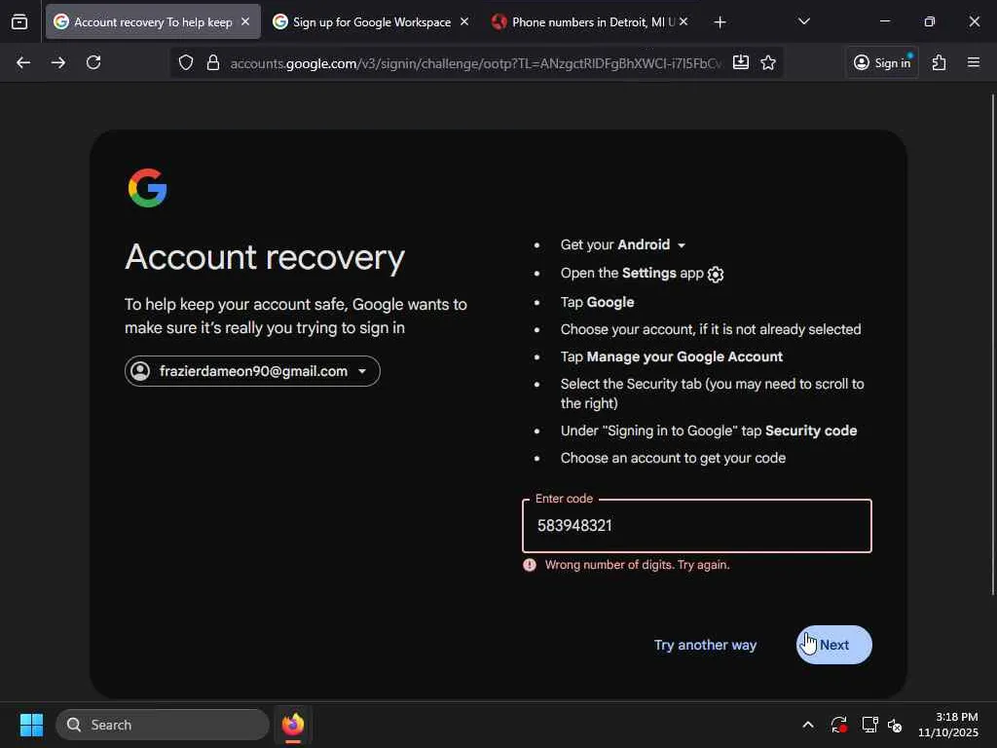Go forward to next page
Image resolution: width=997 pixels, height=748 pixels.
tap(58, 62)
